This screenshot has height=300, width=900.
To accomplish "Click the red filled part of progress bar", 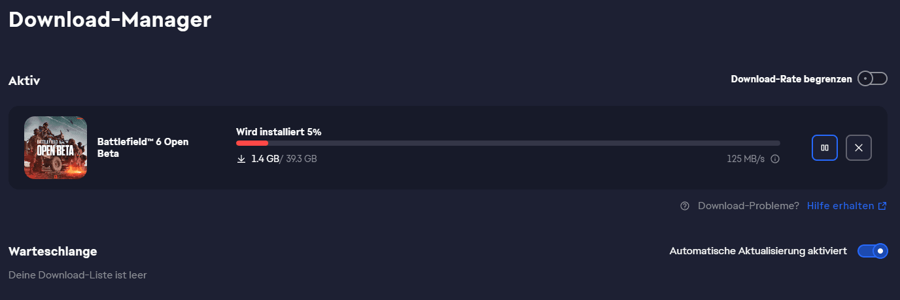I will [252, 143].
